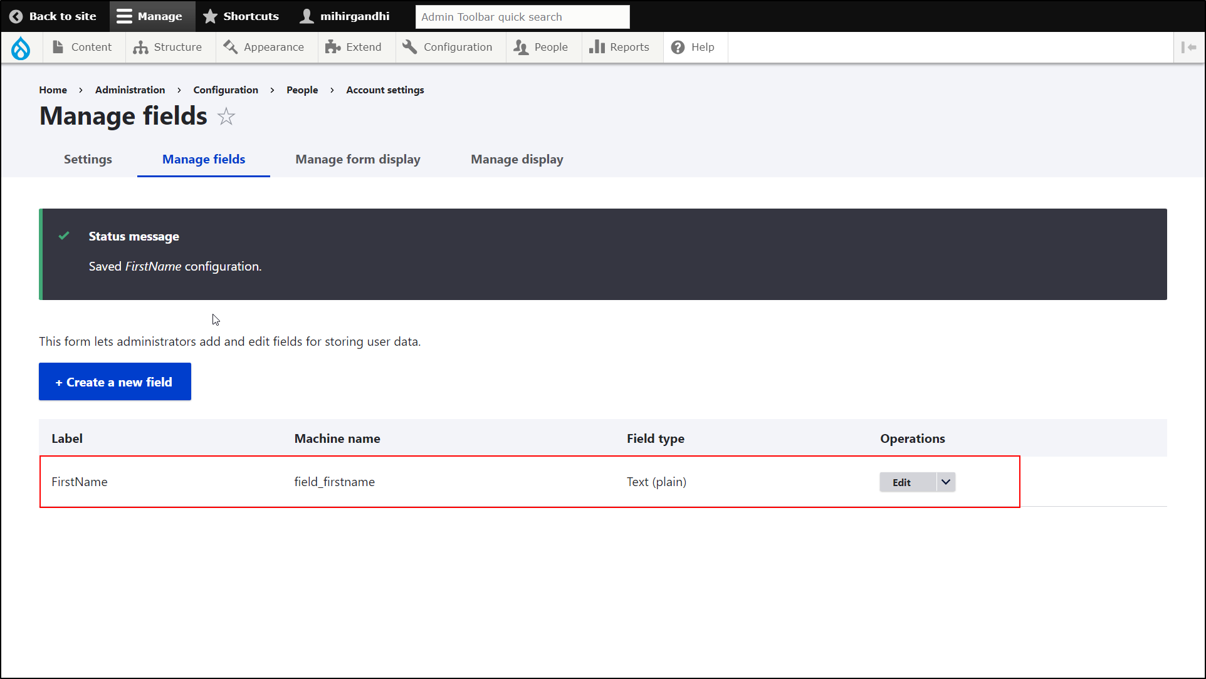Screen dimensions: 1206x679
Task: Open the Help page
Action: coord(693,48)
